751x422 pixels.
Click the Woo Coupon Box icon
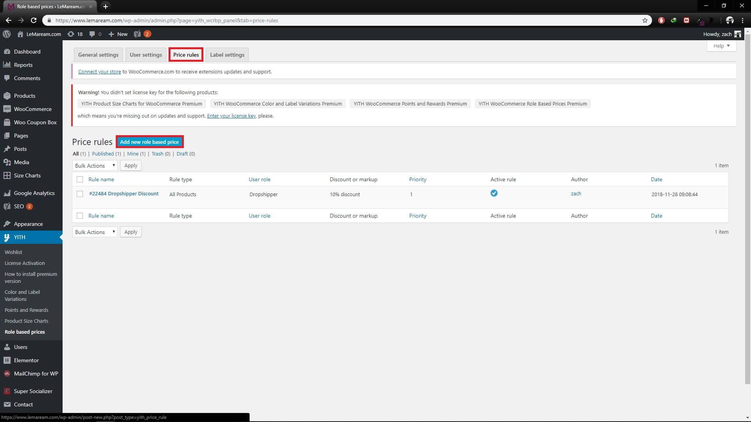coord(7,122)
